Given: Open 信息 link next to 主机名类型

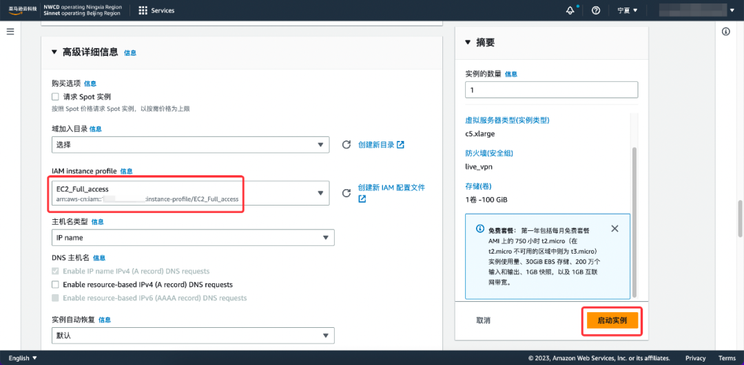Looking at the screenshot, I should click(97, 221).
